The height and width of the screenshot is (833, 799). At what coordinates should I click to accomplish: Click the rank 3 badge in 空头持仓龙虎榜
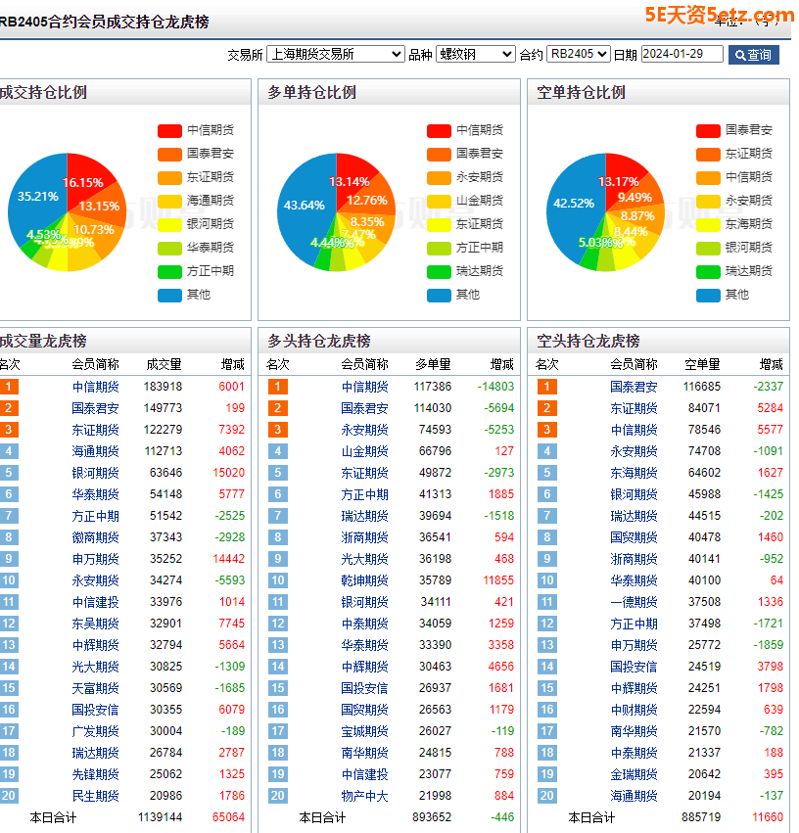point(547,430)
